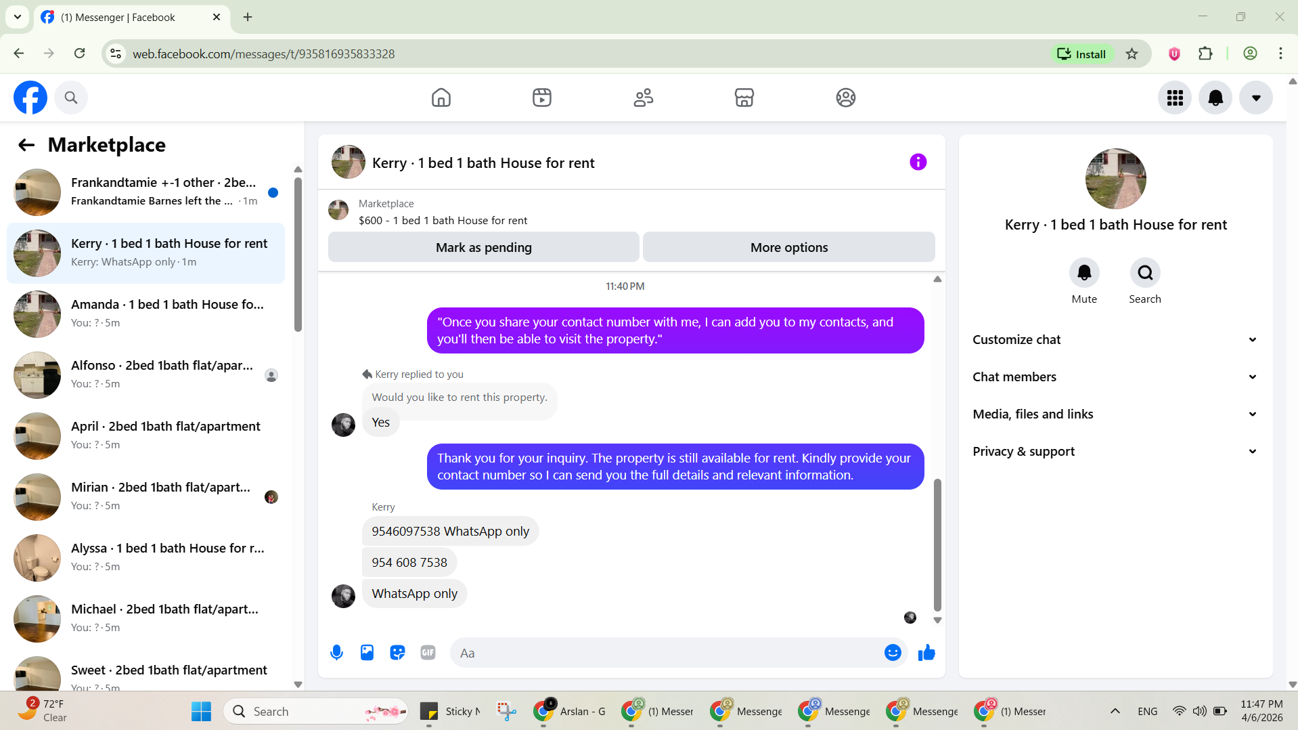Open the Reels video icon
This screenshot has height=730, width=1298.
pyautogui.click(x=542, y=98)
